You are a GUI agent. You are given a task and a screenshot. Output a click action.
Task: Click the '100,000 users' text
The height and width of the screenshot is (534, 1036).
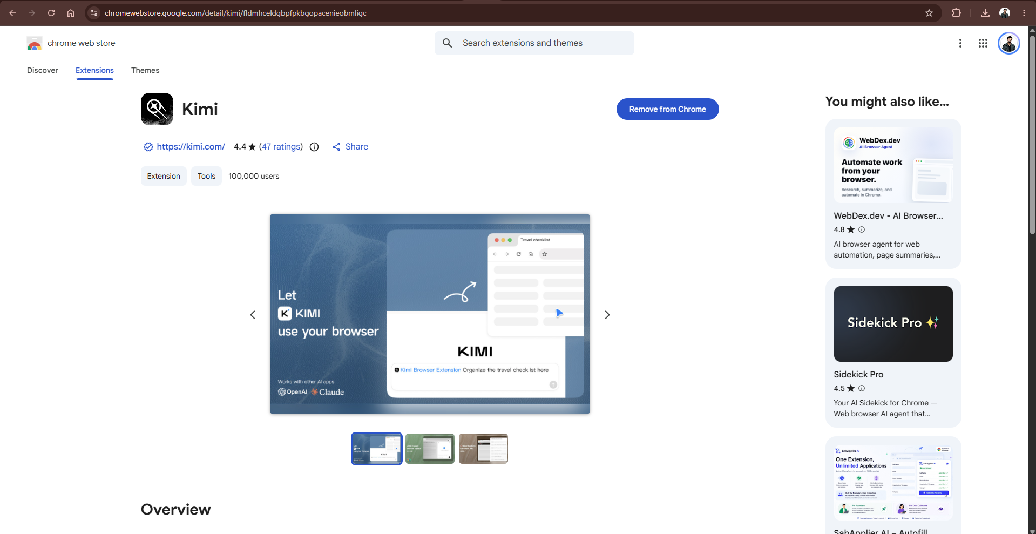[254, 176]
